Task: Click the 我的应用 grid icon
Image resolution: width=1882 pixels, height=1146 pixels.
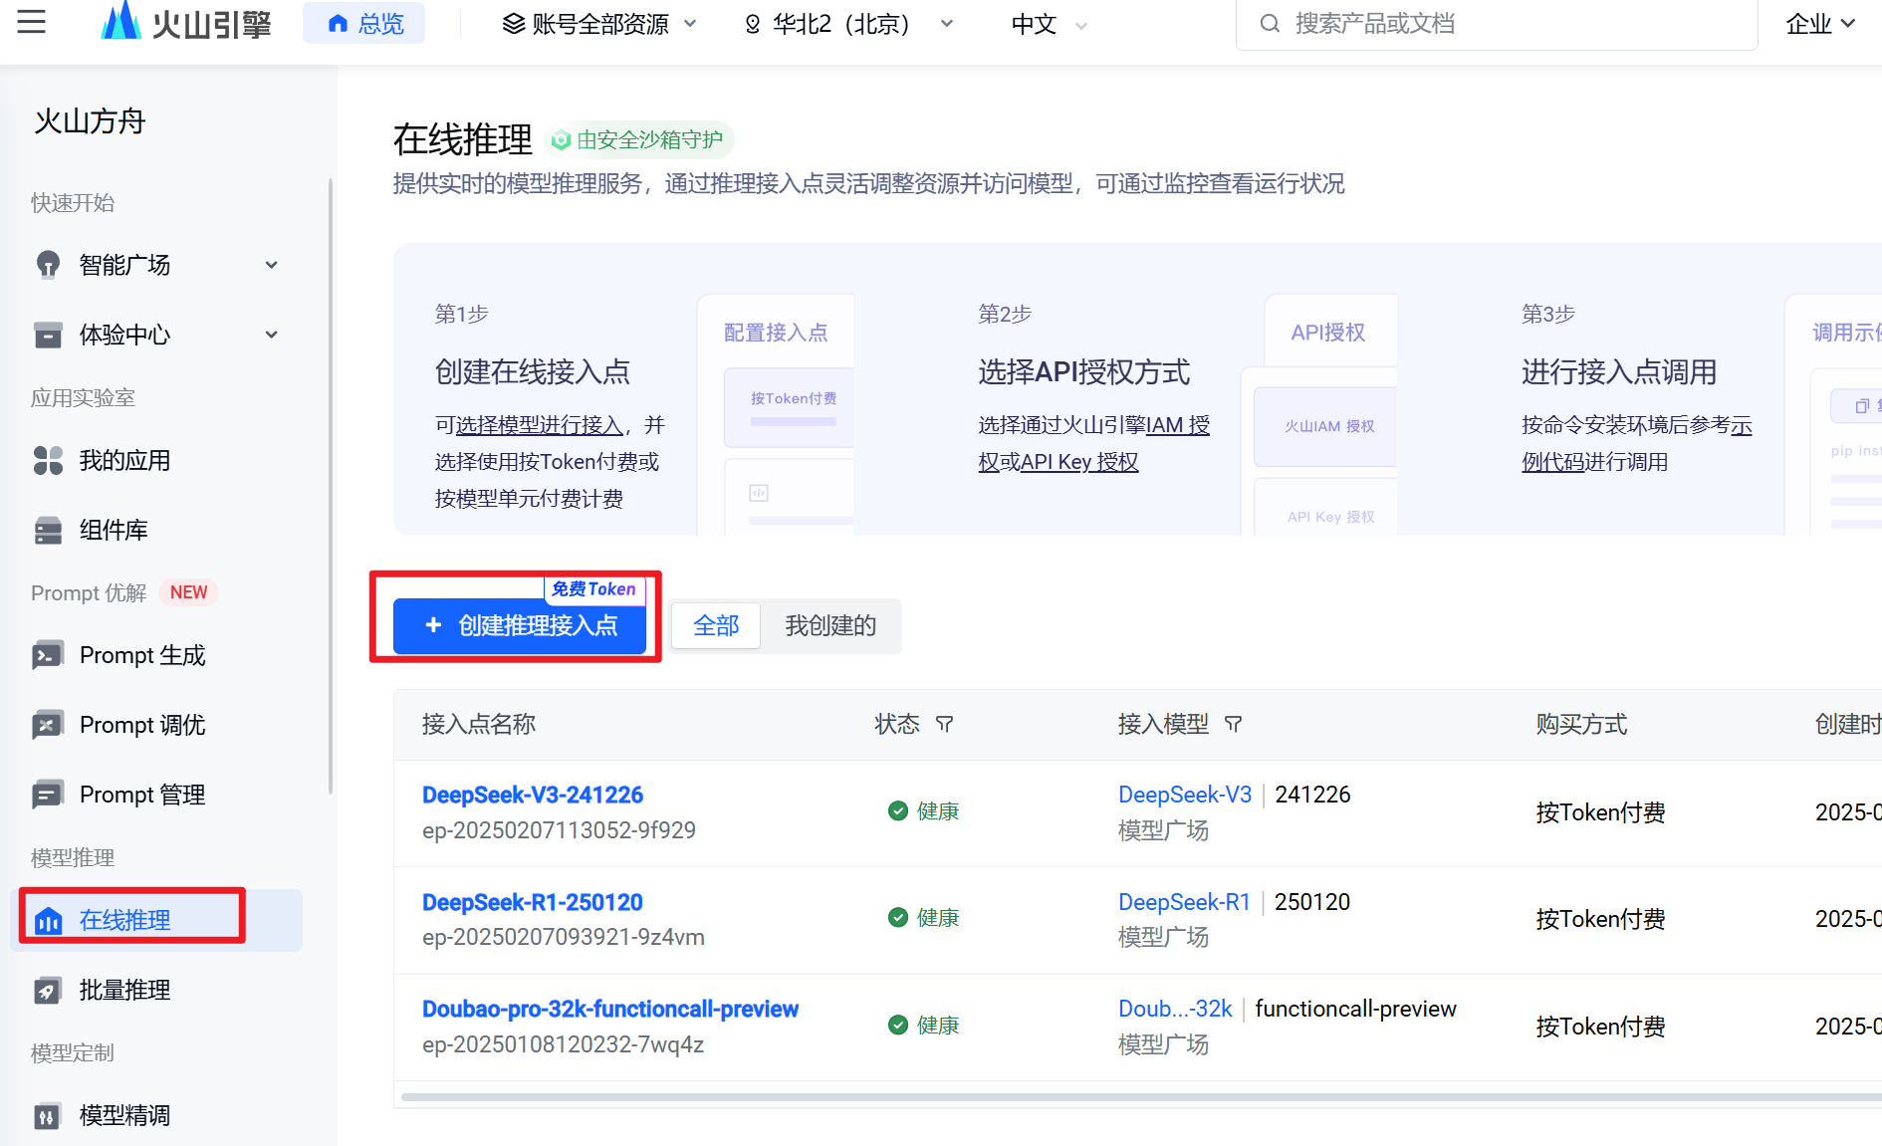Action: coord(48,460)
